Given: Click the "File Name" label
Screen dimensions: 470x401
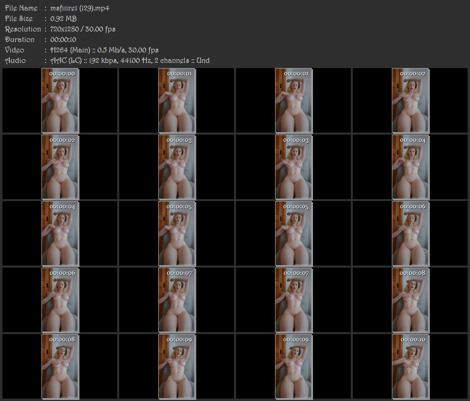Looking at the screenshot, I should [21, 8].
